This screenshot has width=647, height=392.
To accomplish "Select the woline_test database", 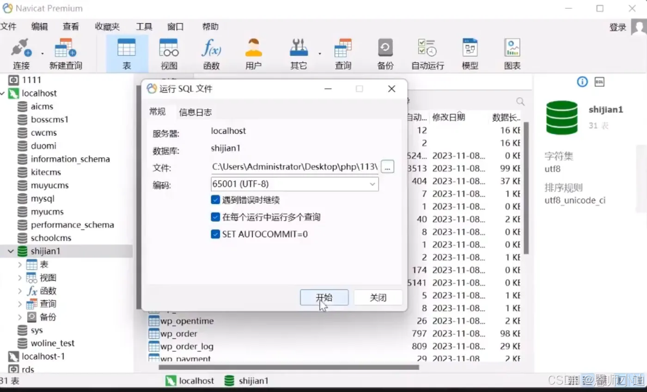I will (x=52, y=343).
